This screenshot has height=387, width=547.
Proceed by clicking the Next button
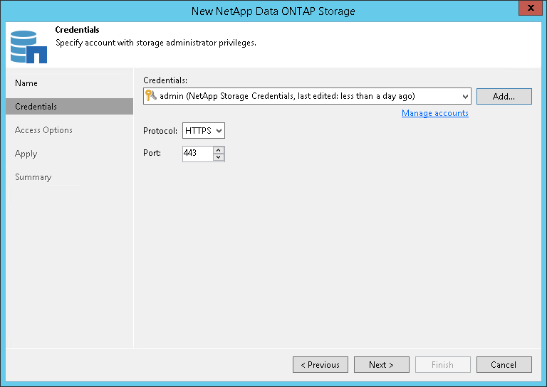click(382, 365)
